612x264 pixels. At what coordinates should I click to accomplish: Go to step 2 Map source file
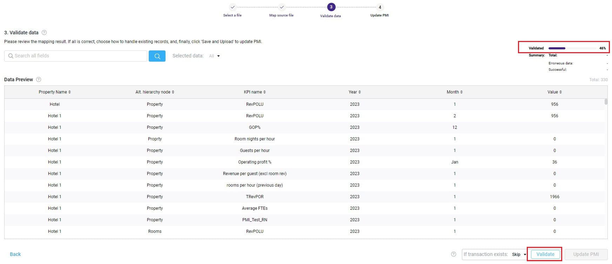[x=282, y=7]
